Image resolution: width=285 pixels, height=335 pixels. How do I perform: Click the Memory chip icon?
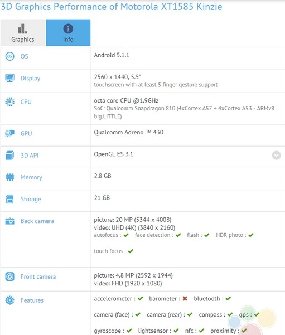[x=10, y=177]
